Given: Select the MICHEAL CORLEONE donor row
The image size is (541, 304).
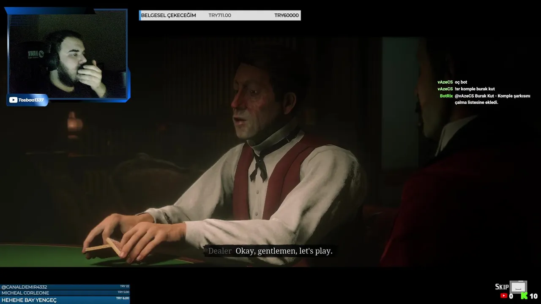Looking at the screenshot, I should (x=65, y=293).
